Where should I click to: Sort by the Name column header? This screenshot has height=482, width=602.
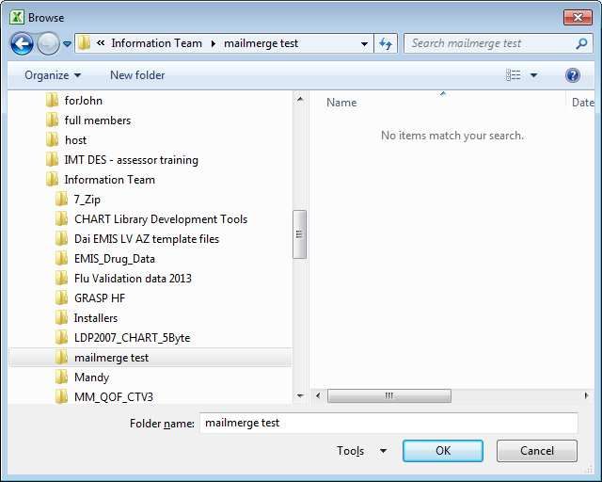click(x=341, y=103)
